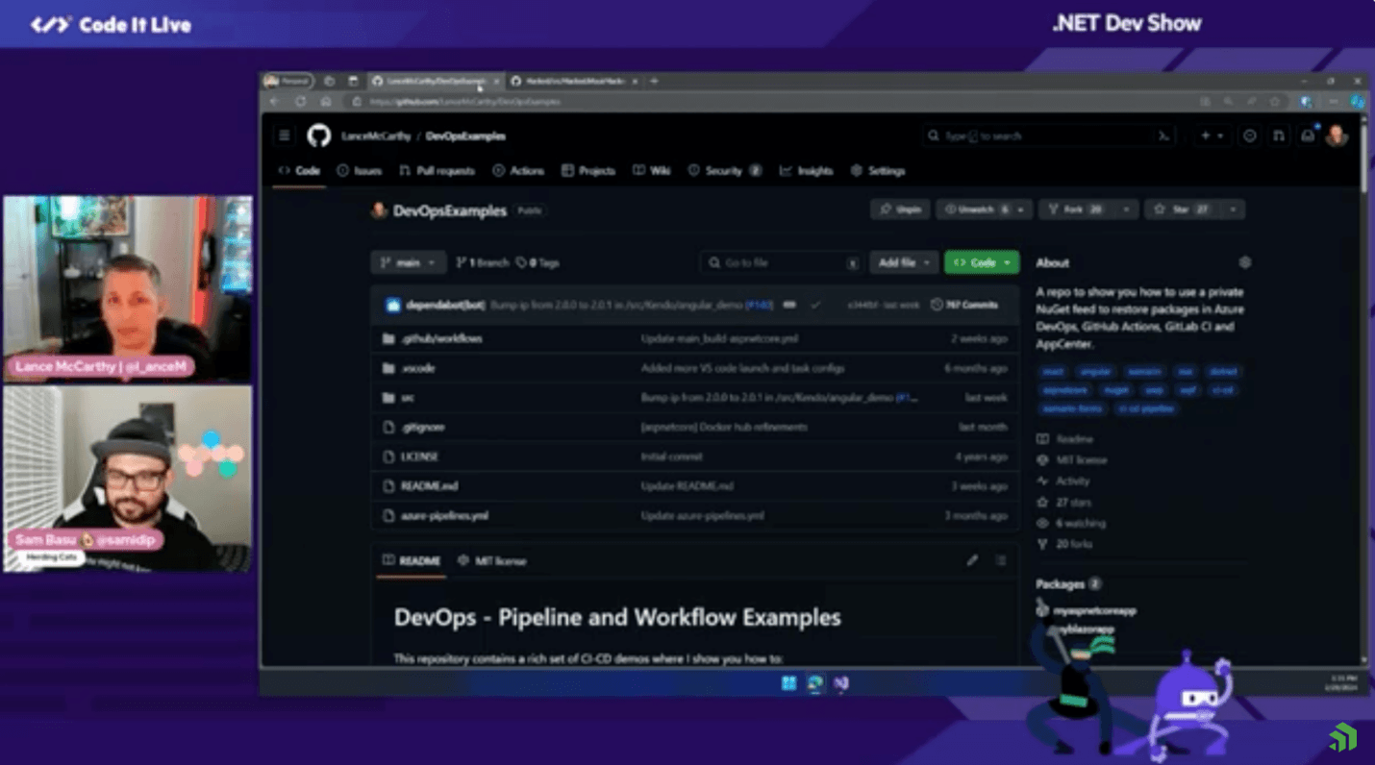Open the notifications inbox icon
Screen dimensions: 1375x765
(1308, 136)
